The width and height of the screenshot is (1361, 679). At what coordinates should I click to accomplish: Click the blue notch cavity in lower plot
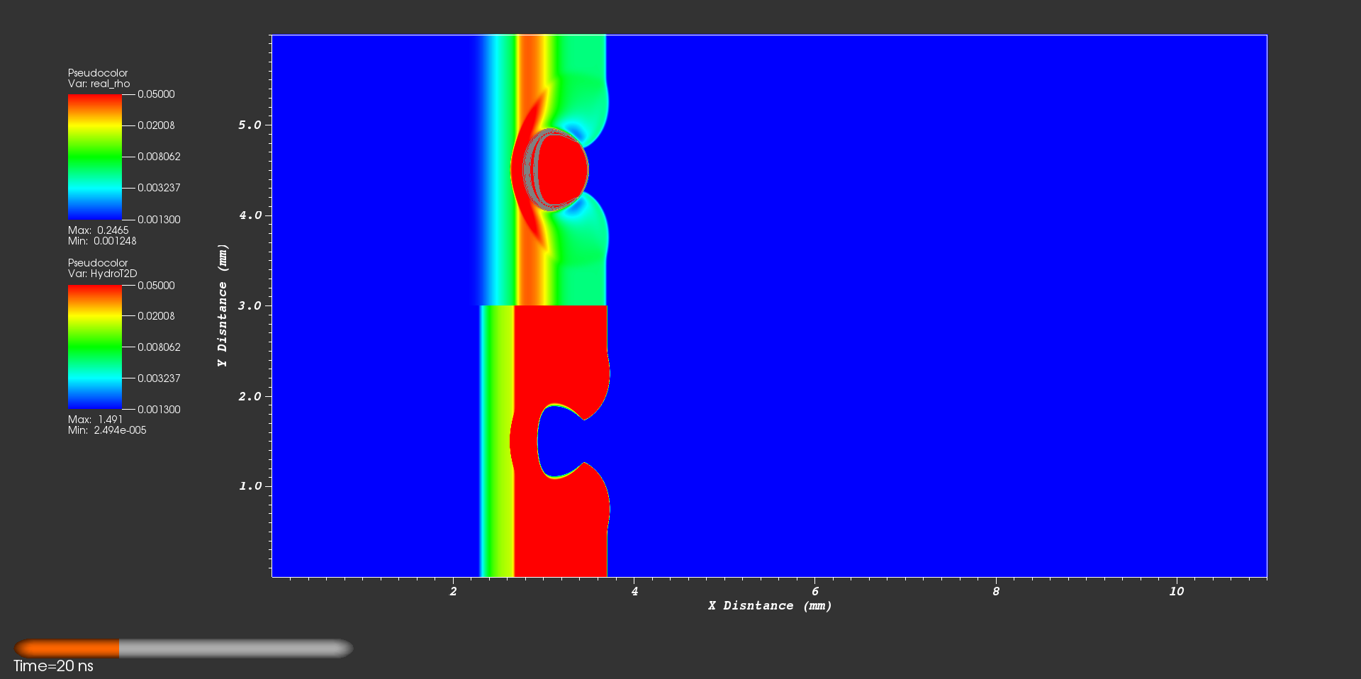(560, 441)
